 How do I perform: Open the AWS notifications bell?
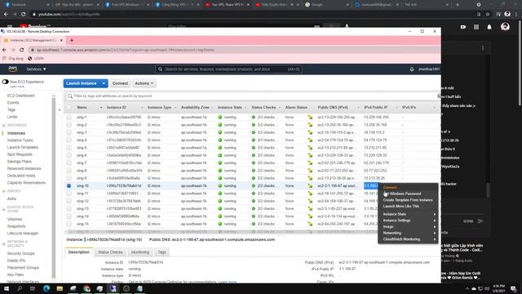pos(412,69)
